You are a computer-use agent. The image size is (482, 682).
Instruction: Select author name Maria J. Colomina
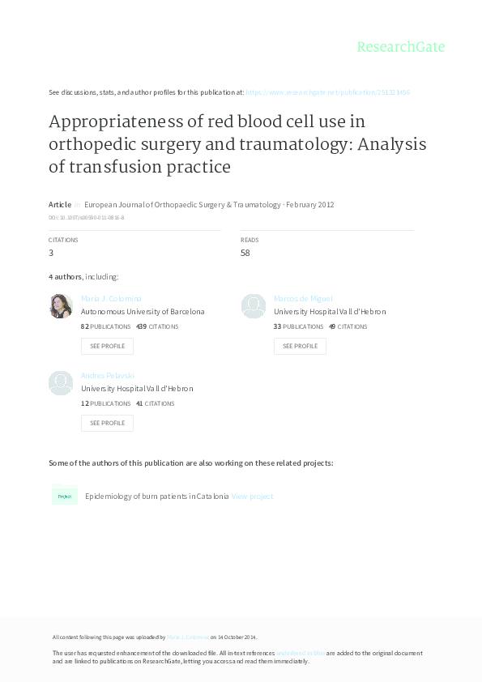(x=111, y=298)
